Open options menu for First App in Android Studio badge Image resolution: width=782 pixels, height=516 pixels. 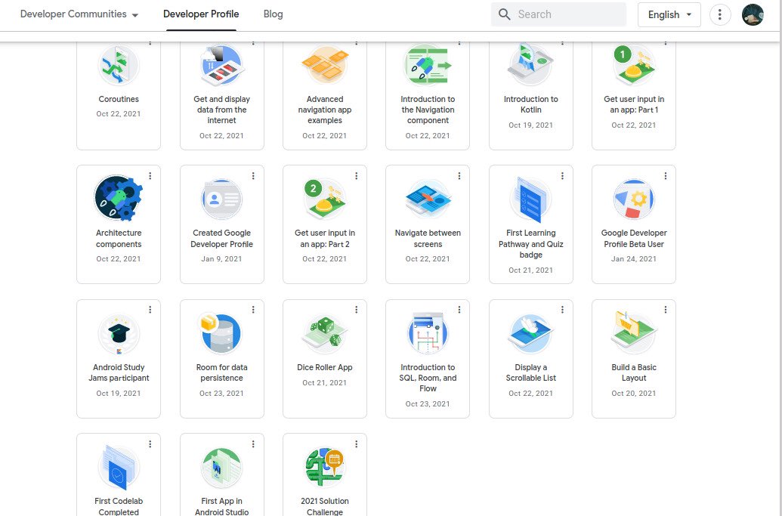point(253,443)
